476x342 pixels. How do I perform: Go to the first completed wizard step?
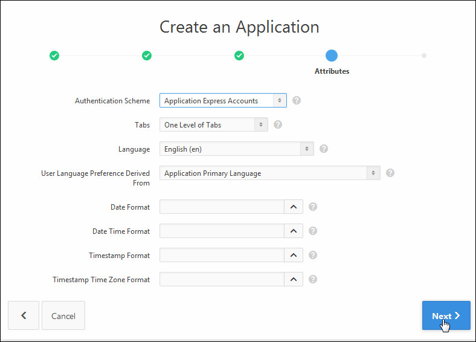coord(54,56)
